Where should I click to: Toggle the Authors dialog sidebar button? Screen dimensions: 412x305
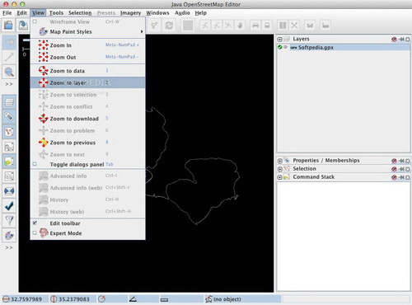[x=9, y=176]
